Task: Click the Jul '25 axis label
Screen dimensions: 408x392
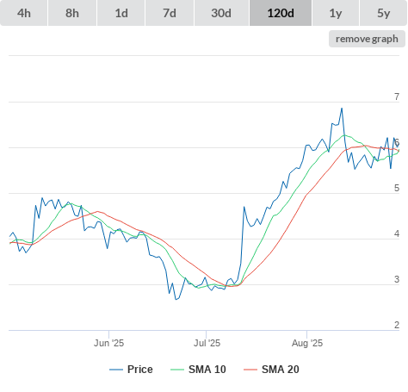Action: pyautogui.click(x=207, y=343)
